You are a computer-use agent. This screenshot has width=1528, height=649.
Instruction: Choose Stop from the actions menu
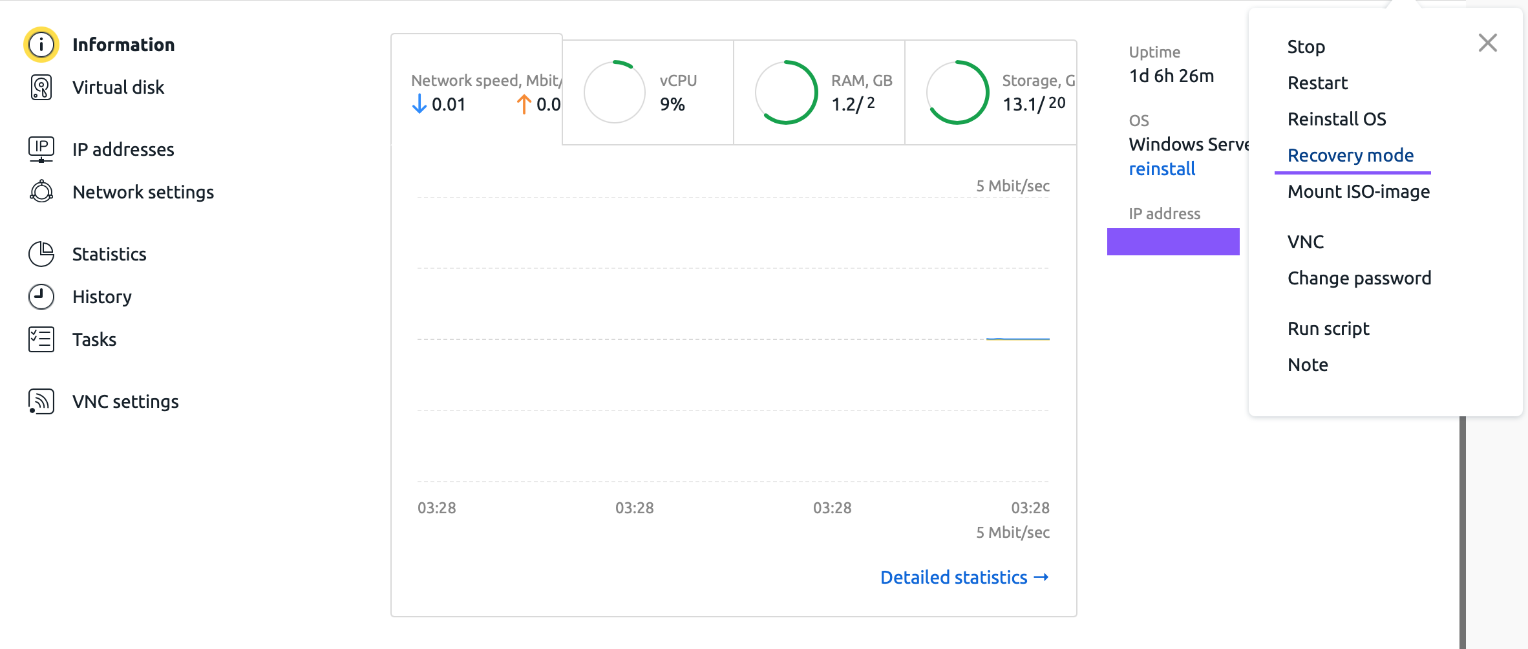tap(1306, 47)
